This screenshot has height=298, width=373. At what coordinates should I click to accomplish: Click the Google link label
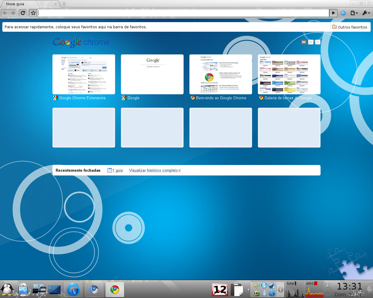point(133,98)
